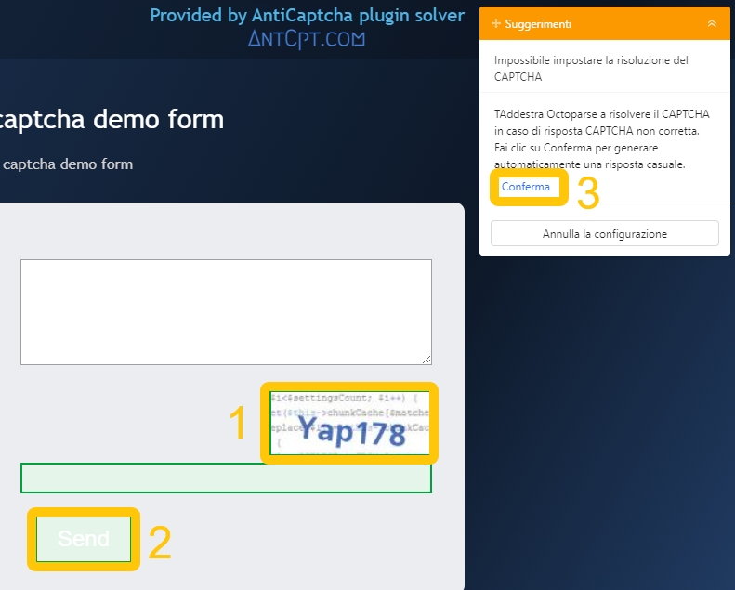Select the Yap178 captcha image
This screenshot has width=735, height=590.
pos(349,424)
